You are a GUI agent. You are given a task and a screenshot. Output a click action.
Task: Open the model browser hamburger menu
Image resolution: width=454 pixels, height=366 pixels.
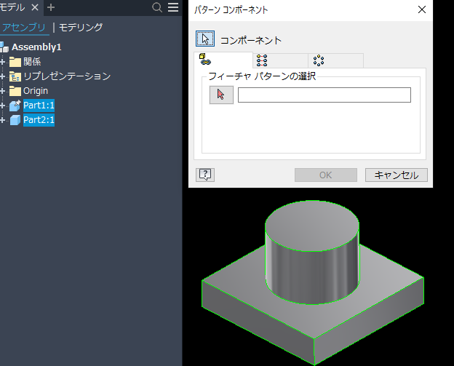tap(173, 7)
